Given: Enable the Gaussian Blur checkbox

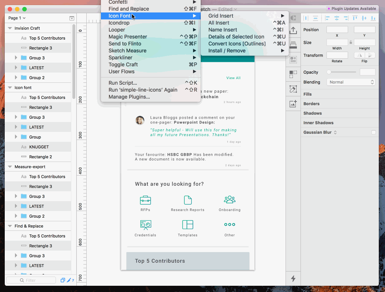Looking at the screenshot, I should 373,132.
